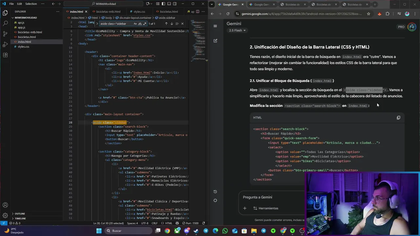Toggle Match Whole Word in find
Screen dimensions: 420x236
[x=140, y=24]
